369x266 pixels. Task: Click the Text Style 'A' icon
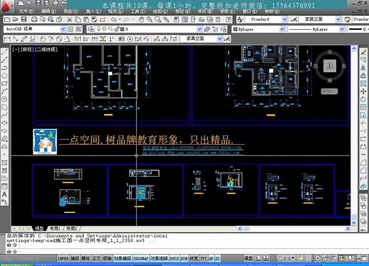tap(240, 19)
